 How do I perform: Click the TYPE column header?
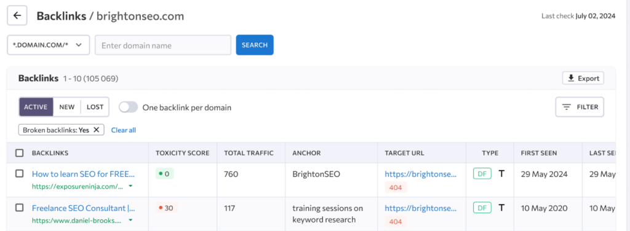[x=490, y=153]
